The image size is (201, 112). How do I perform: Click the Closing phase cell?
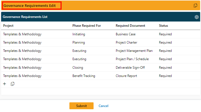pyautogui.click(x=78, y=68)
